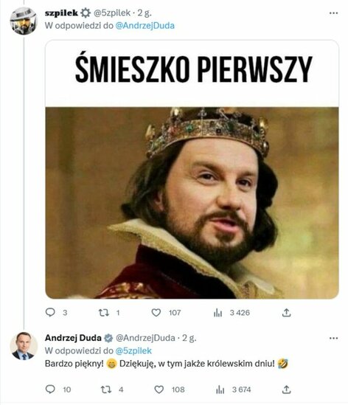
Task: View analytics showing 3 426 views
Action: click(217, 313)
